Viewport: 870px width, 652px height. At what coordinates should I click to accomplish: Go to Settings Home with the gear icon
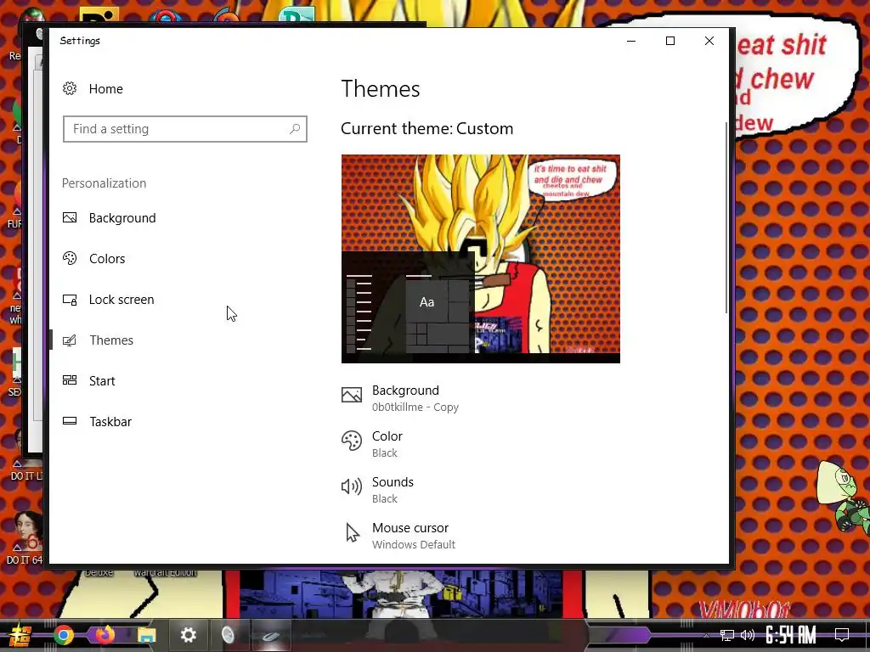point(70,88)
